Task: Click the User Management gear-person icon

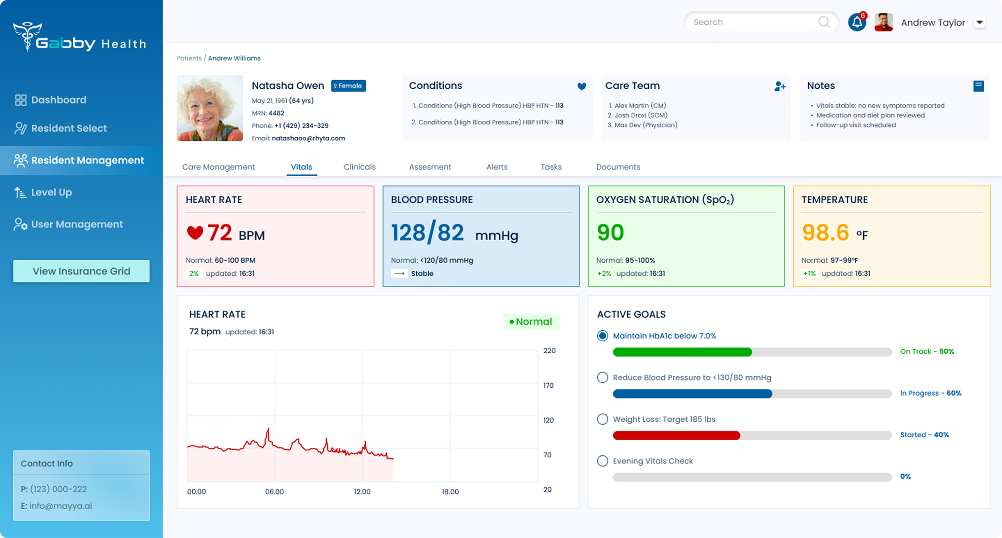Action: pyautogui.click(x=20, y=224)
